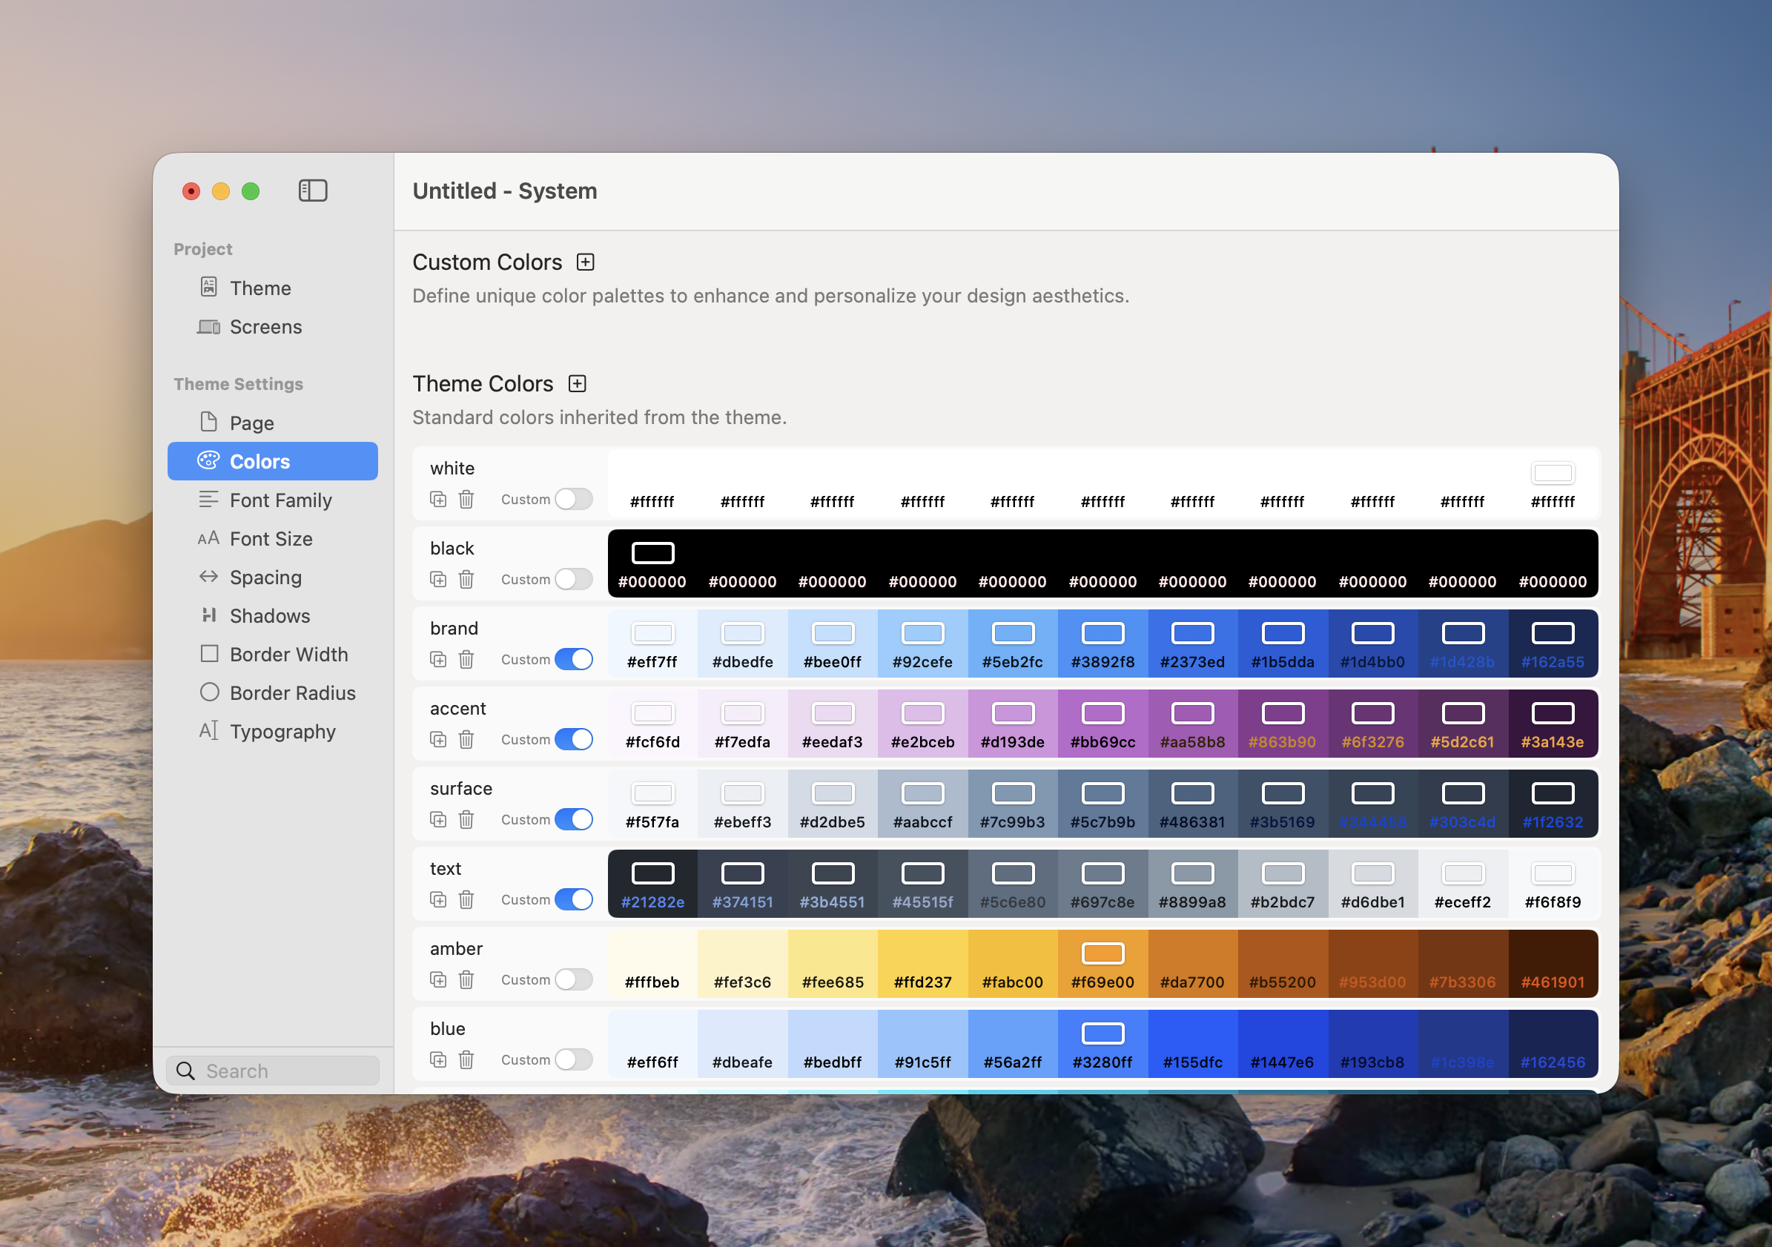Delete the white color row
1772x1247 pixels.
pos(466,499)
